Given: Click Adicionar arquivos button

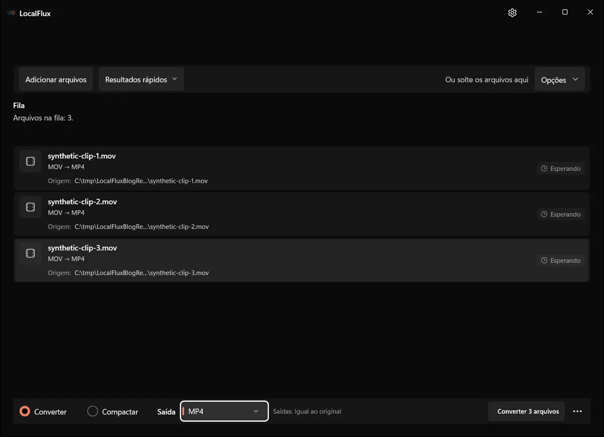Looking at the screenshot, I should pos(56,79).
